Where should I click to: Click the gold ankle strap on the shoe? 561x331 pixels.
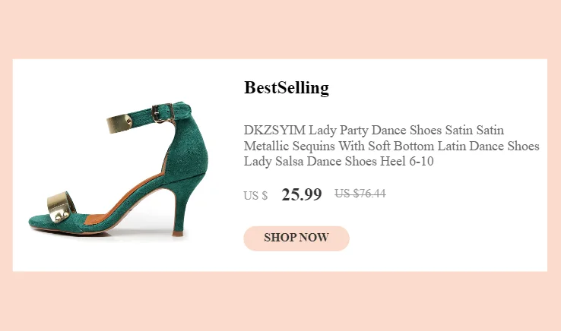pyautogui.click(x=120, y=121)
